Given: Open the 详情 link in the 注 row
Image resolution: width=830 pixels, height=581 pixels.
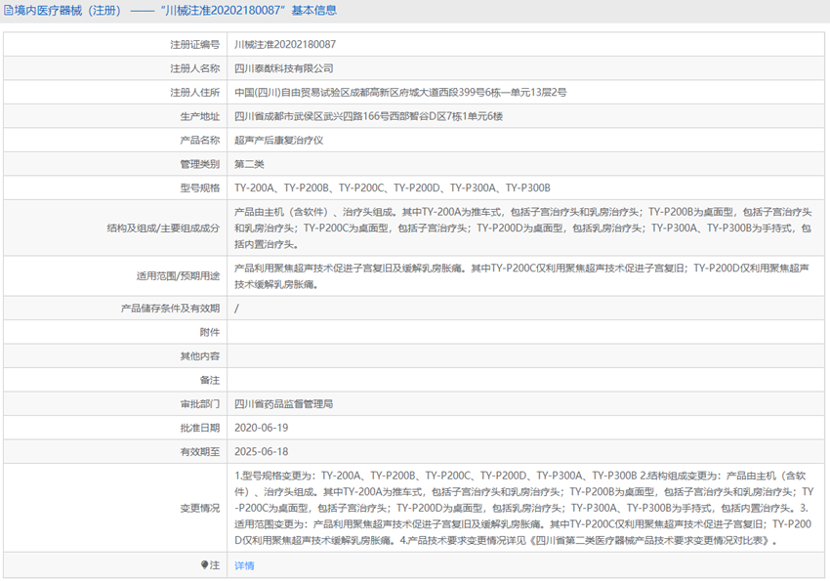Looking at the screenshot, I should point(244,565).
